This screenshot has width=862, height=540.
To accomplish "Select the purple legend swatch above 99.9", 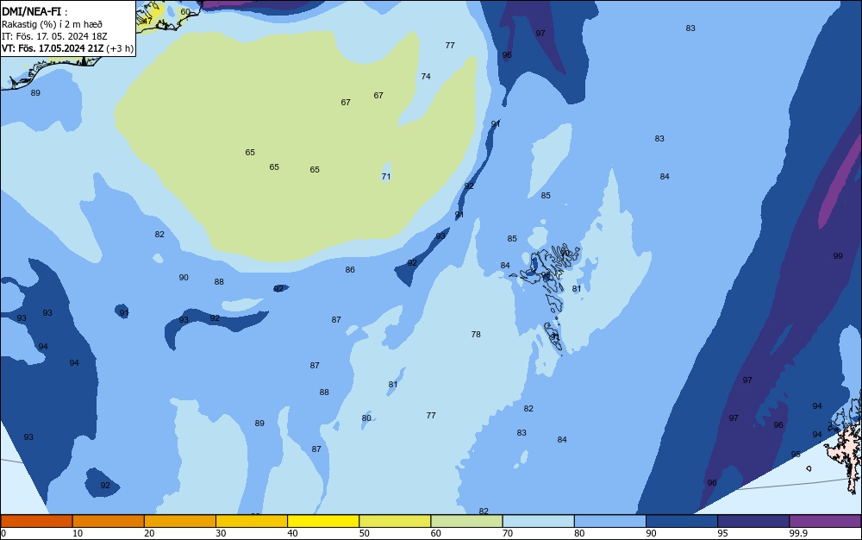I will pyautogui.click(x=825, y=521).
